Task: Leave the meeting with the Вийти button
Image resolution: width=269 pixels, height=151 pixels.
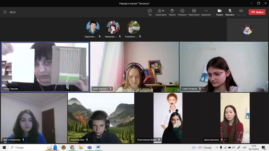Action: coord(257,12)
